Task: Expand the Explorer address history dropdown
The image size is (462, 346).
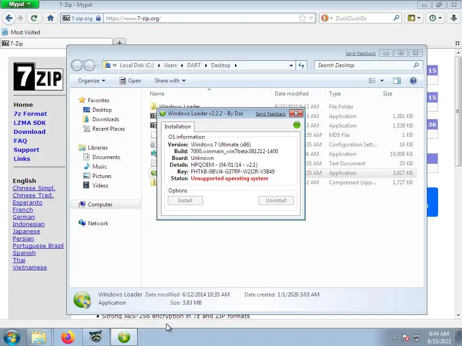Action: (x=291, y=65)
